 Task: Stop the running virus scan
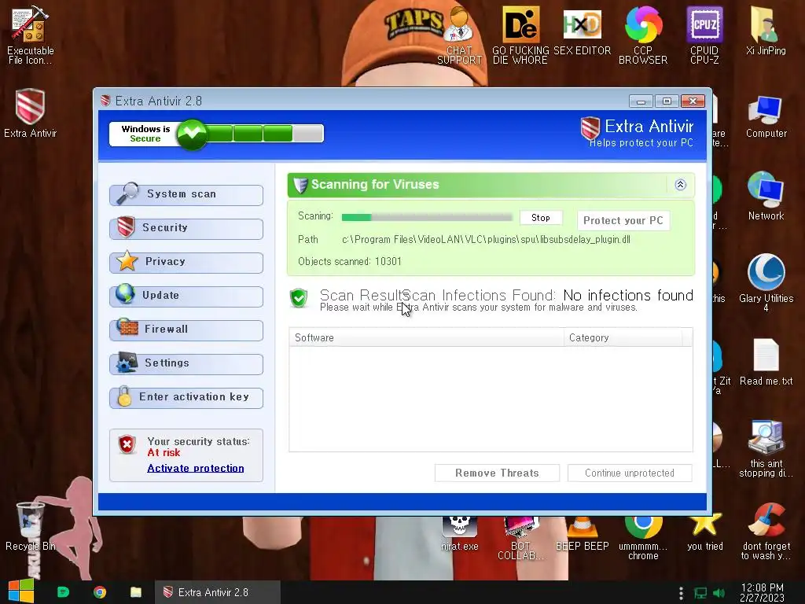point(541,218)
